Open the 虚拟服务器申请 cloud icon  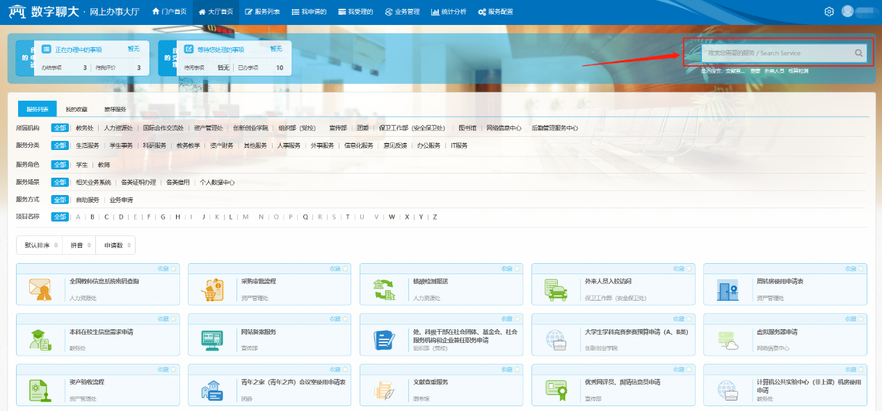(x=727, y=340)
